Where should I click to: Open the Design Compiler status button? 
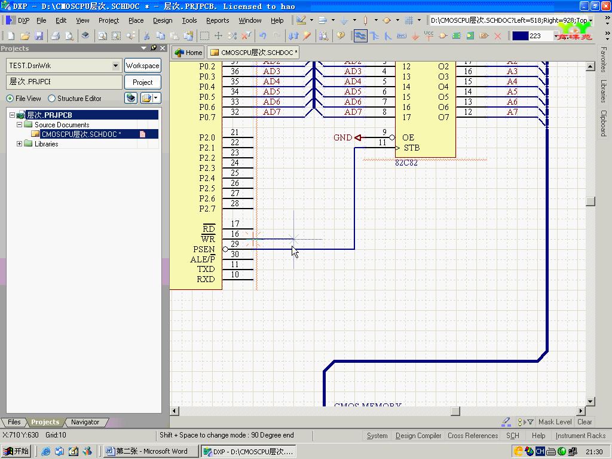click(x=418, y=436)
